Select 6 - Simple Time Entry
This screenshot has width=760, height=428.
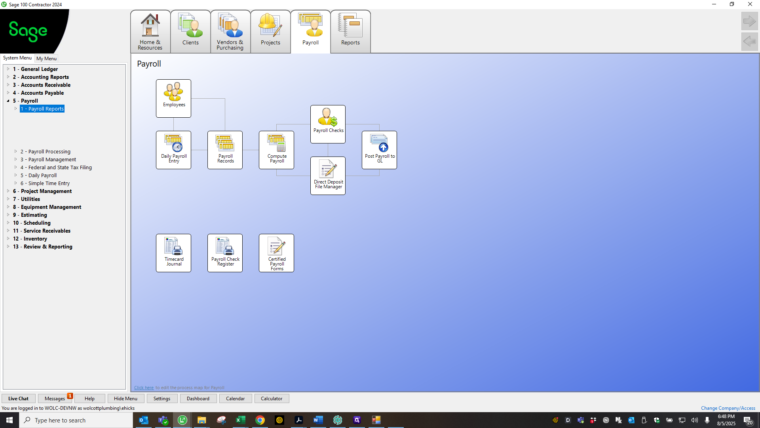click(x=45, y=183)
